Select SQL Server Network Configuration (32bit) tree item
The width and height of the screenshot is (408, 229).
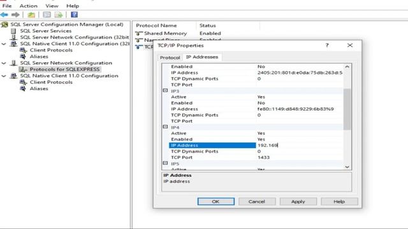click(75, 38)
